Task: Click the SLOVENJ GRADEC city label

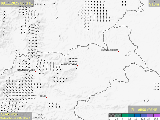Action: [26, 70]
